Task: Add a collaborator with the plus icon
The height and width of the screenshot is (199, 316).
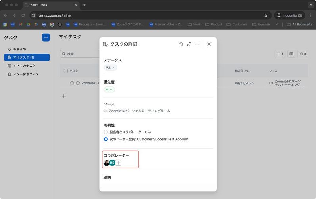Action: 118,163
